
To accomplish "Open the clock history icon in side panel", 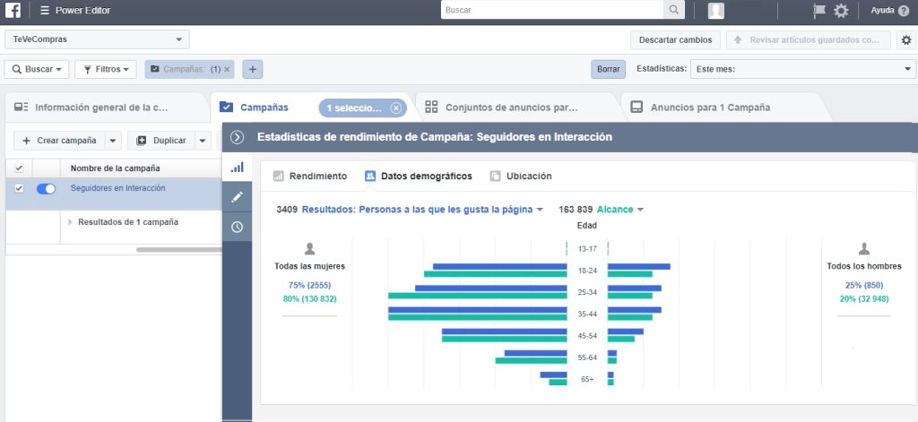I will (237, 227).
